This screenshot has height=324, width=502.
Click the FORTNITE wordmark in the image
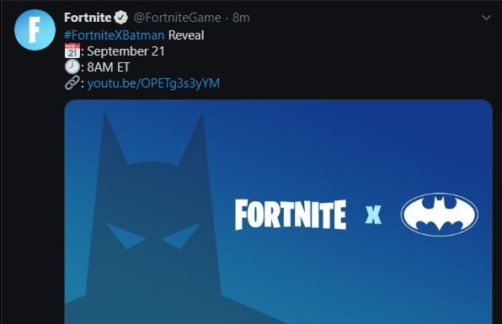coord(291,215)
